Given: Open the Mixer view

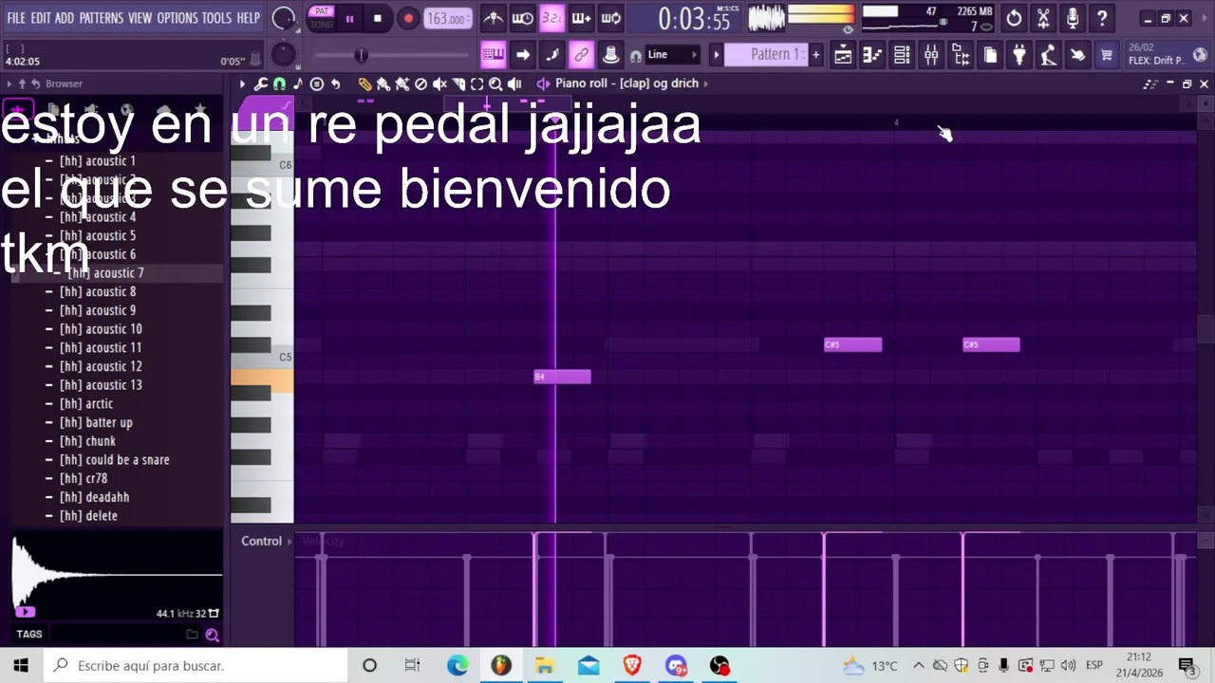Looking at the screenshot, I should tap(931, 55).
